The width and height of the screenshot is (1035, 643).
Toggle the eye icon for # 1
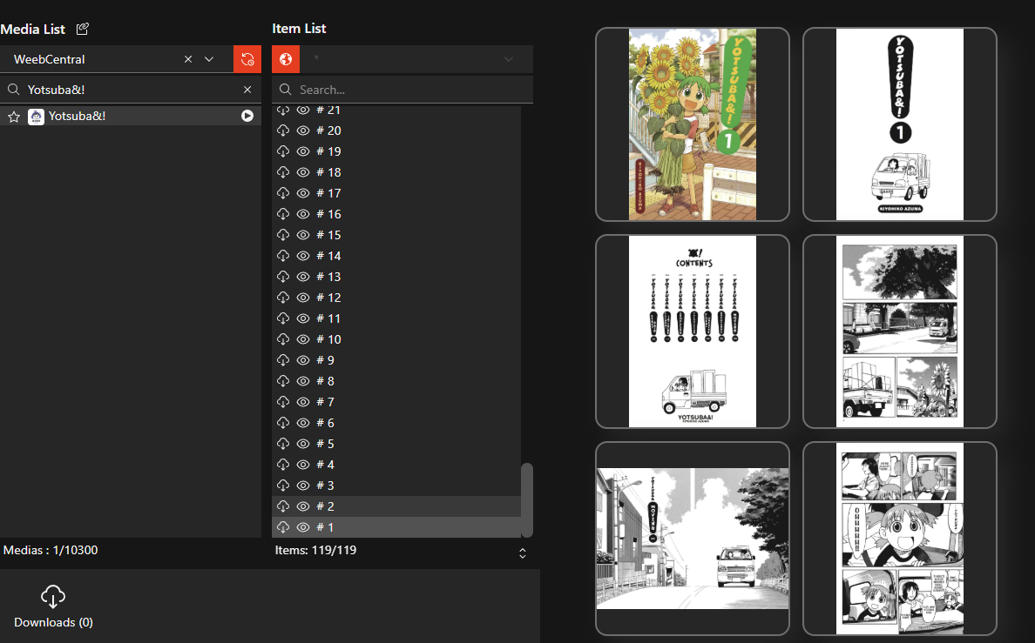[303, 527]
